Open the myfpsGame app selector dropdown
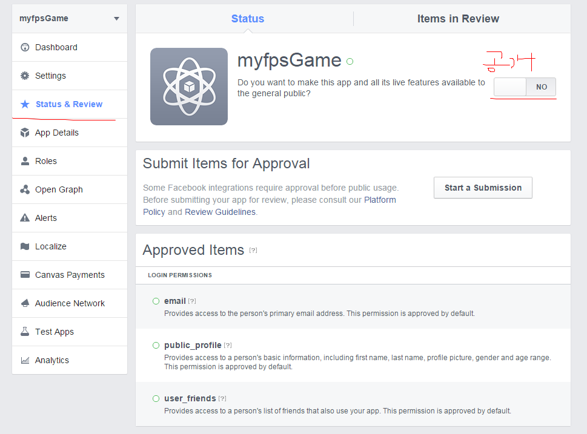 (70, 18)
